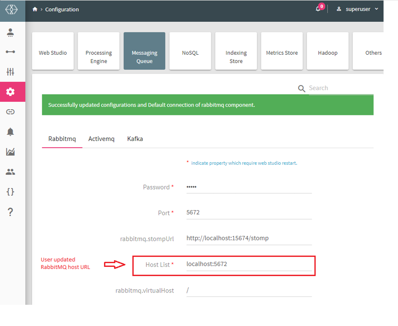This screenshot has width=398, height=326.
Task: Open the user workspace sidebar icon
Action: 10,33
